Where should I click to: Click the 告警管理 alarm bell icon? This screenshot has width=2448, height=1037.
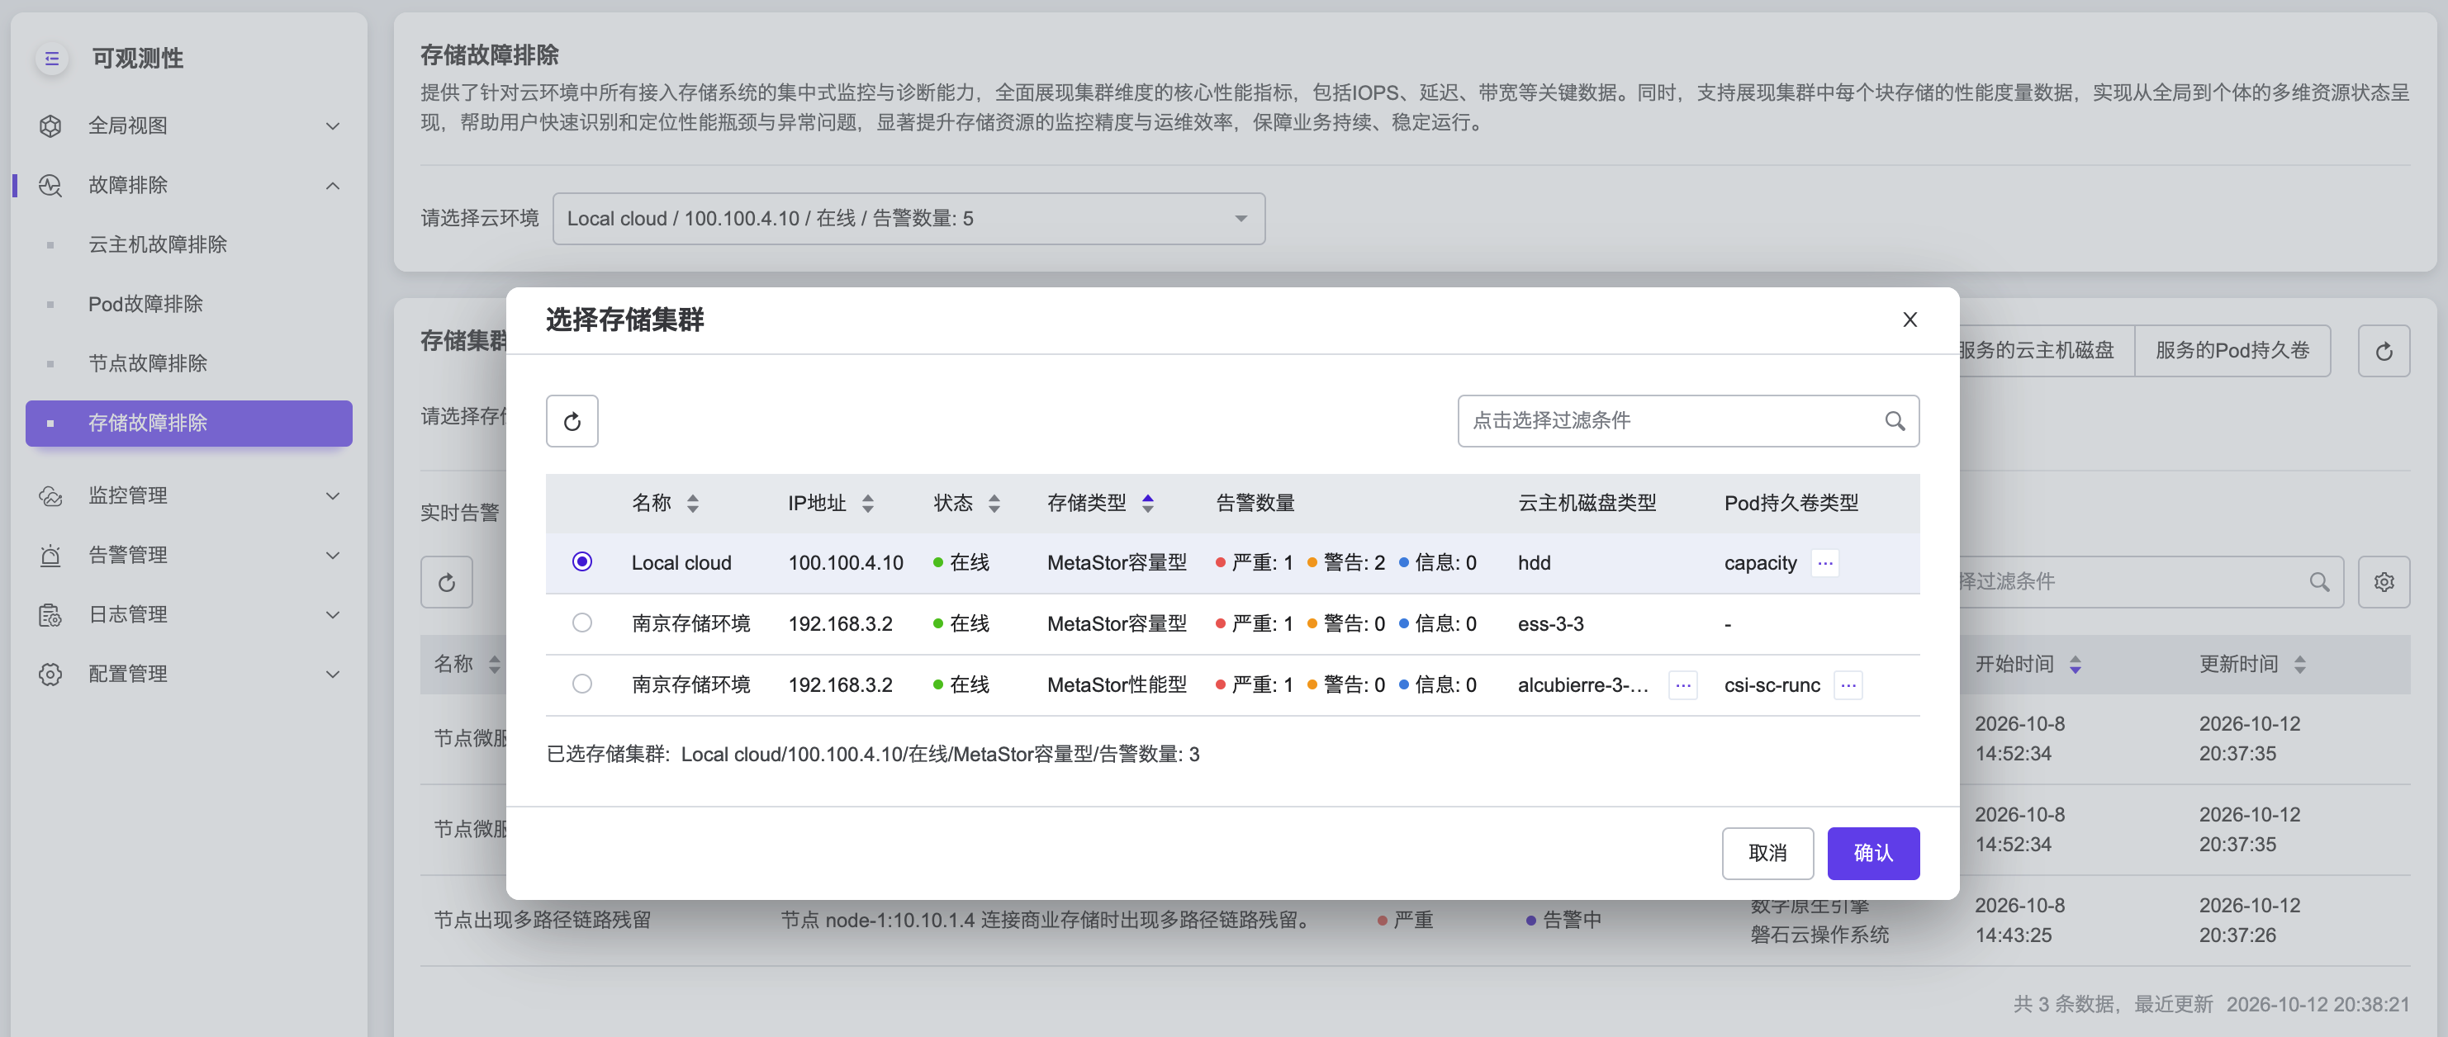click(50, 556)
